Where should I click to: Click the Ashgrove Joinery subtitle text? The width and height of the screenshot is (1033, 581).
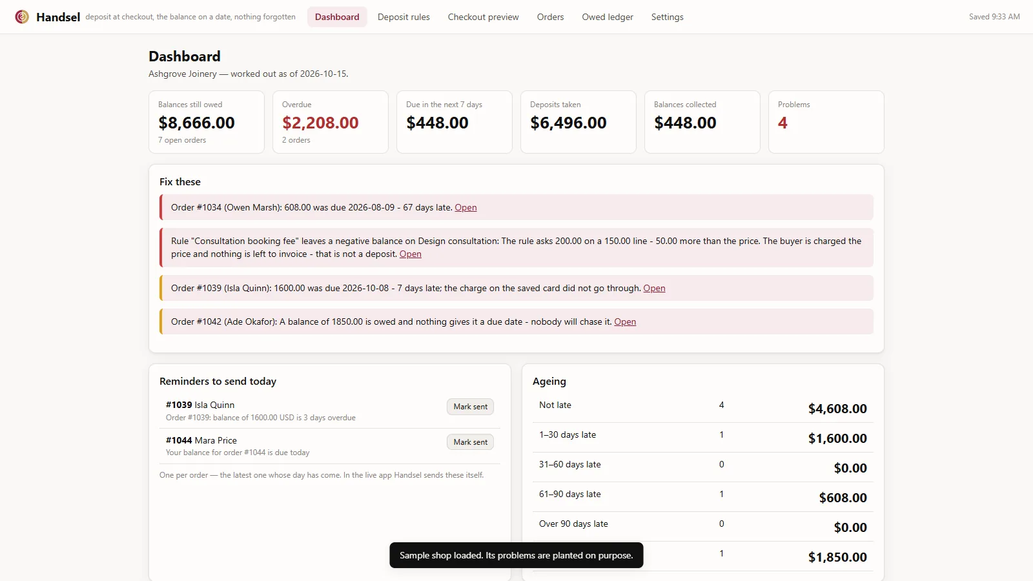click(x=249, y=74)
